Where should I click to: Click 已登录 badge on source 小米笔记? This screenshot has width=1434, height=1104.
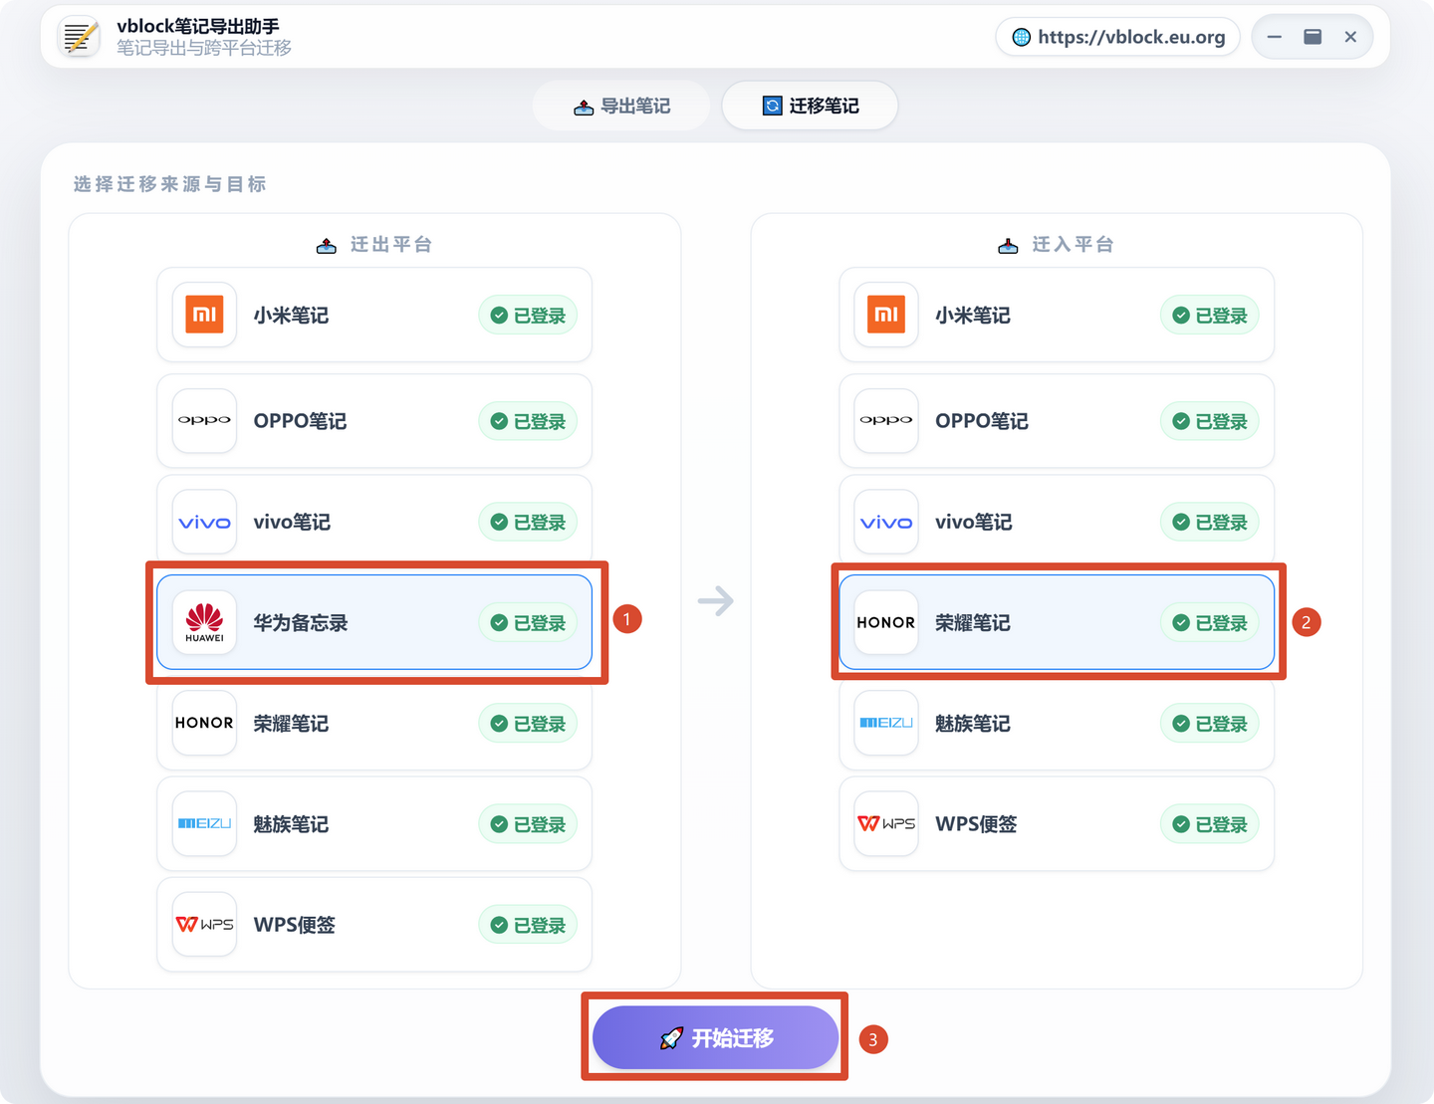coord(528,316)
